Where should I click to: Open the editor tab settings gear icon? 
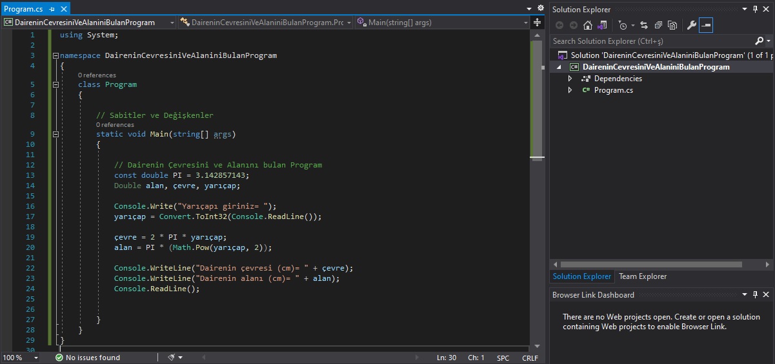point(540,8)
